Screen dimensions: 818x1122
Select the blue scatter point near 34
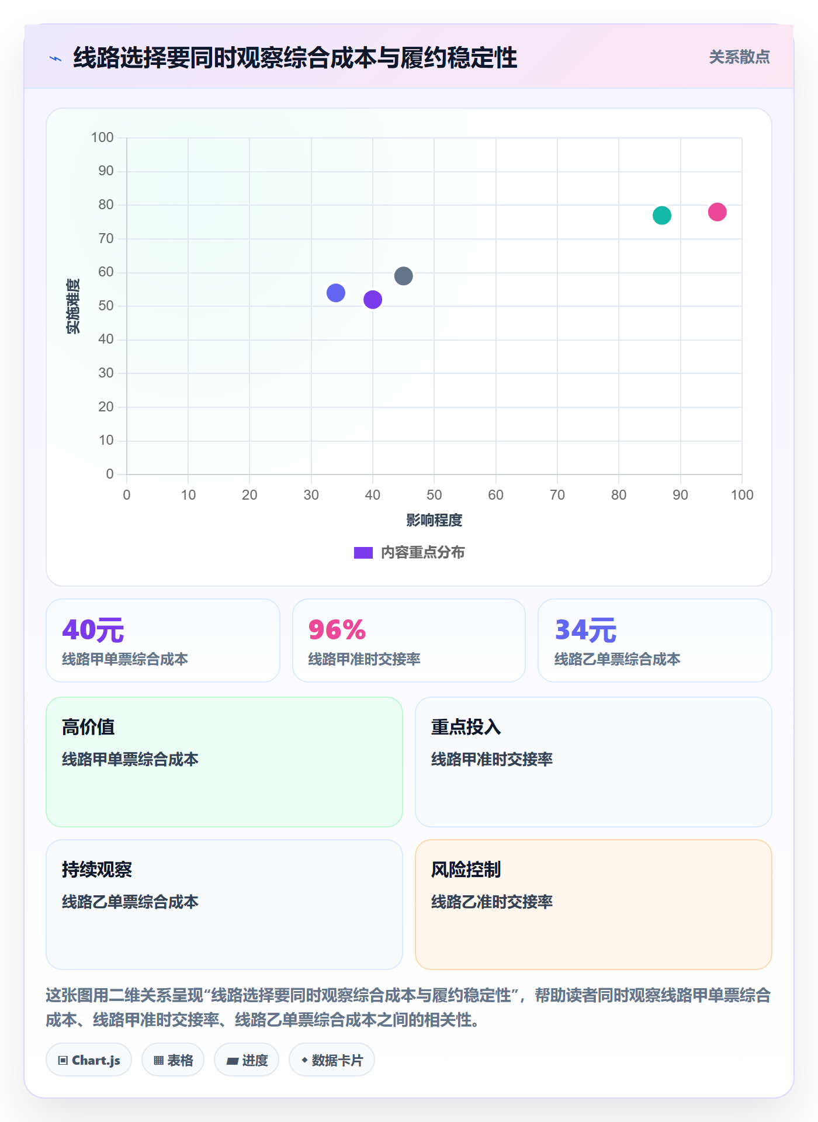[335, 293]
